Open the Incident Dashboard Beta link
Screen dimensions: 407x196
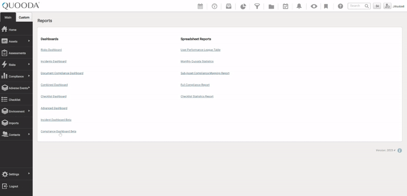click(56, 120)
